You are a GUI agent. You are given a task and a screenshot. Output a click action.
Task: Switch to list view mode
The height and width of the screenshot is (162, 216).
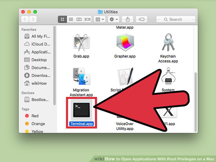click(71, 19)
